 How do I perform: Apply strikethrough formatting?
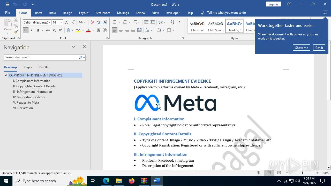coord(48,30)
